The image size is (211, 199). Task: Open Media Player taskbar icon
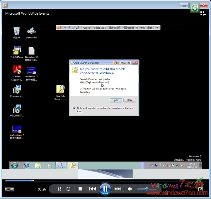coord(49,165)
